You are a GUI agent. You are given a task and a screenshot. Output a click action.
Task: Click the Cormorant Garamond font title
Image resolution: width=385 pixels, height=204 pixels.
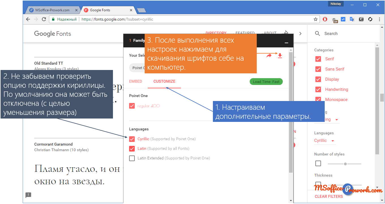point(54,144)
